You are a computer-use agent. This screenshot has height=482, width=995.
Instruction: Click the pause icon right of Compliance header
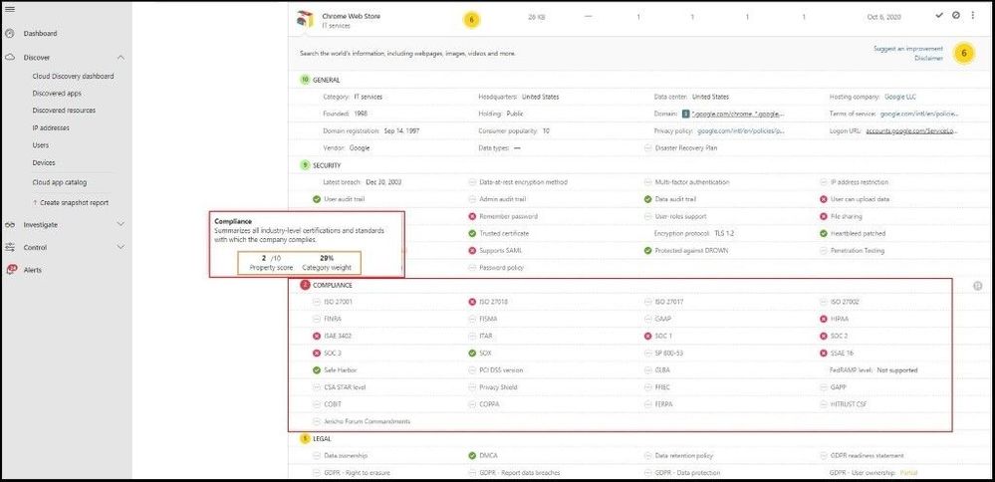pos(978,287)
